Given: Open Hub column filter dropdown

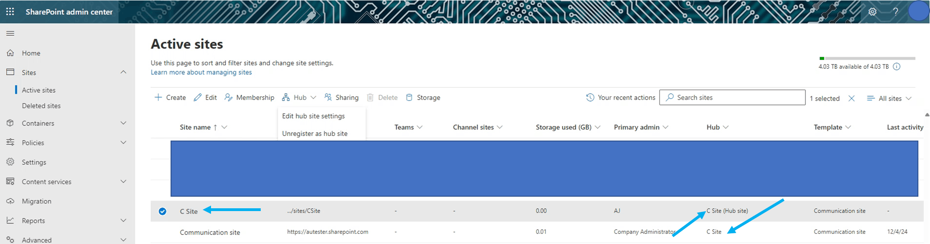Looking at the screenshot, I should point(726,127).
